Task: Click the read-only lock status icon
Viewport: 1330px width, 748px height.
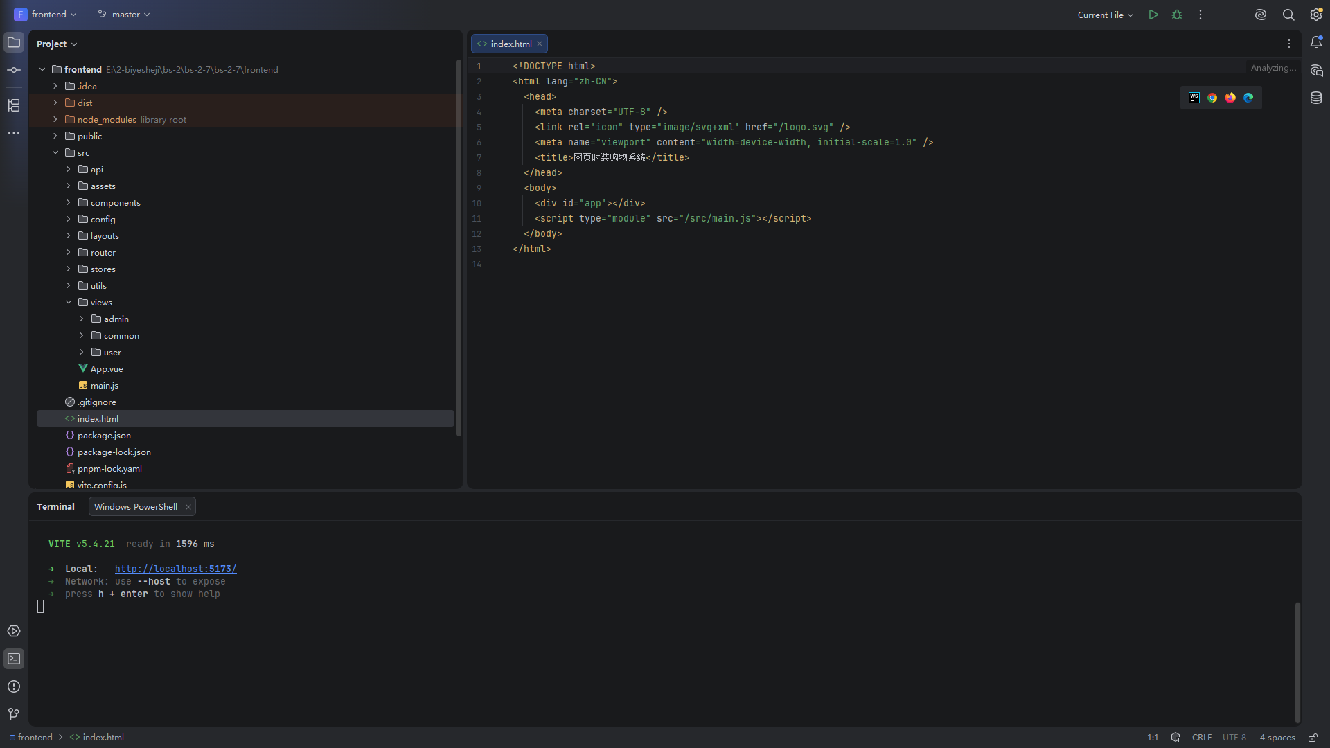Action: pos(1313,738)
